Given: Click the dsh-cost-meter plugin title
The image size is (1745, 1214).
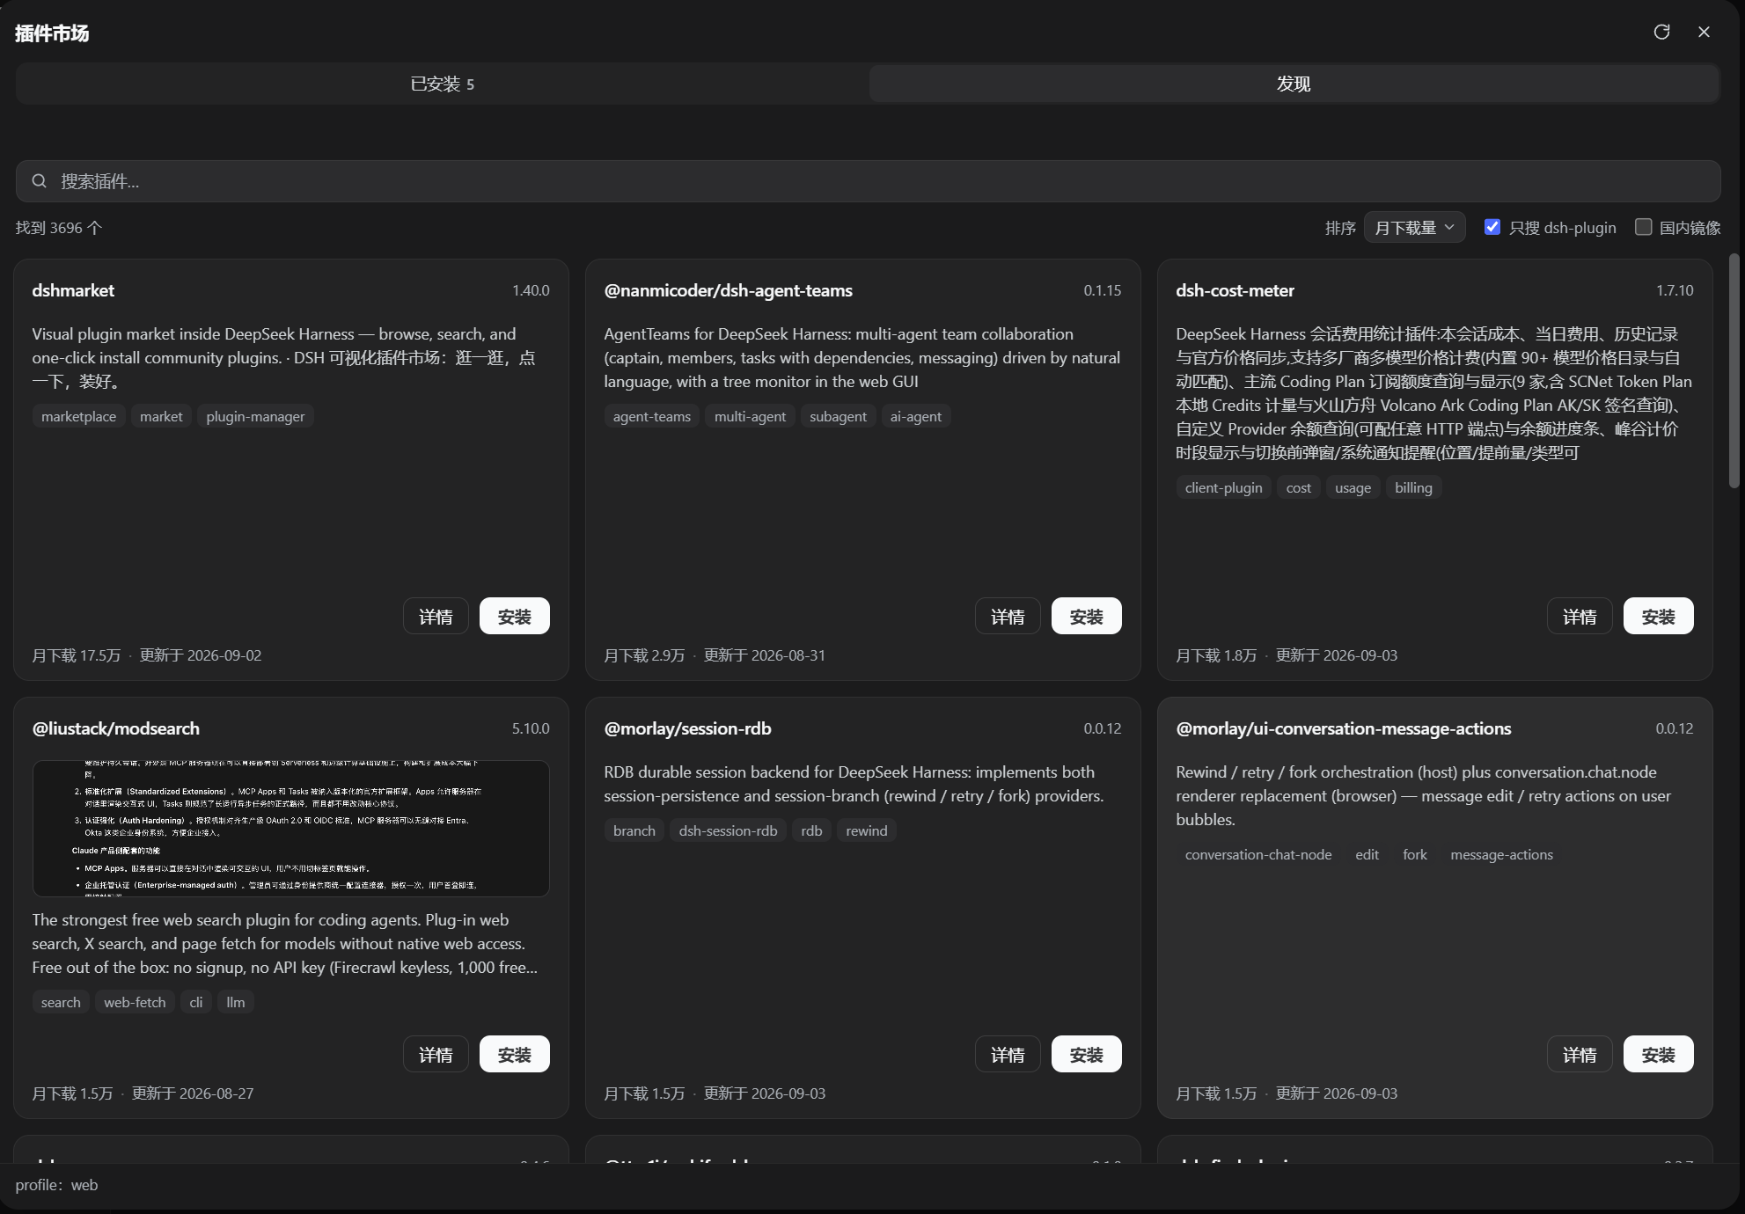Looking at the screenshot, I should pyautogui.click(x=1235, y=290).
